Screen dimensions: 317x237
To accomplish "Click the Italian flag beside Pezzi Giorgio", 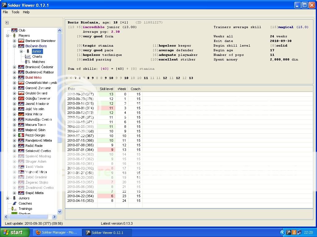I will (x=21, y=135).
